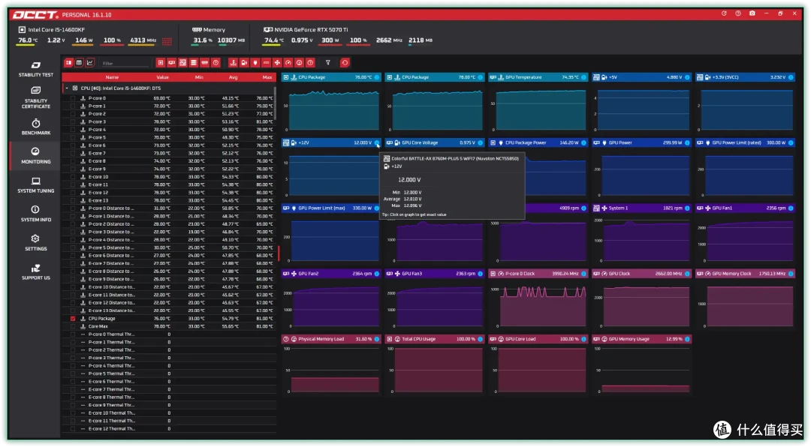Viewport: 811px width, 447px height.
Task: Open the Stability Certificate section
Action: pos(36,97)
